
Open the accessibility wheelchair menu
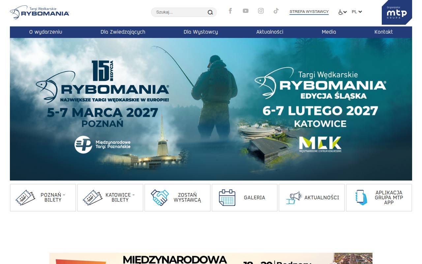pyautogui.click(x=343, y=12)
